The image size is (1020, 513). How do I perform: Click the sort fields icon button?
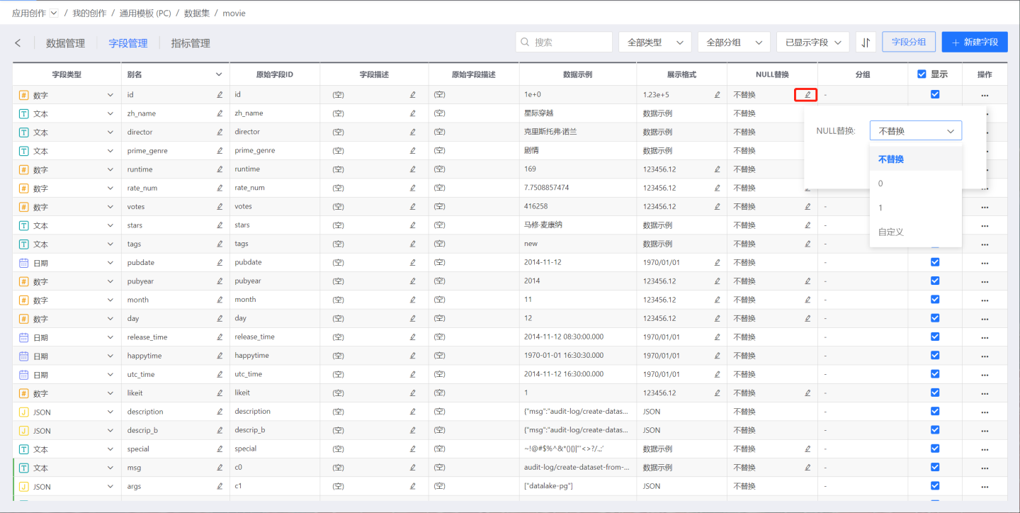(866, 43)
